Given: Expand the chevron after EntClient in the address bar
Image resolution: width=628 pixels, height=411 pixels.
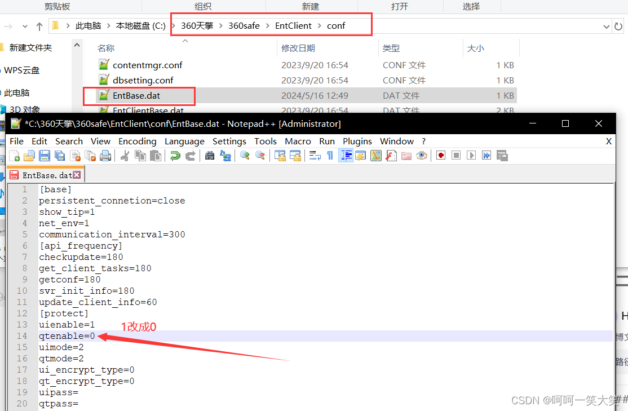Looking at the screenshot, I should 319,25.
